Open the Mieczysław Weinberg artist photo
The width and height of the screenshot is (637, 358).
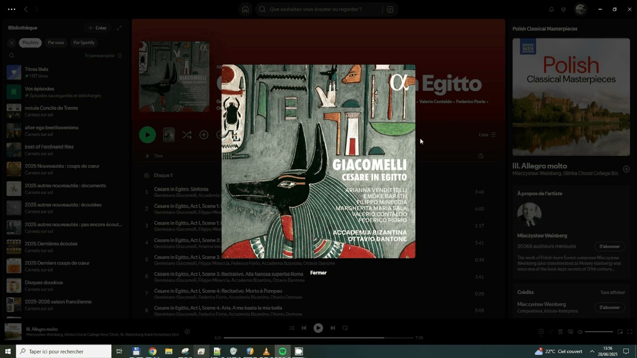click(x=530, y=214)
